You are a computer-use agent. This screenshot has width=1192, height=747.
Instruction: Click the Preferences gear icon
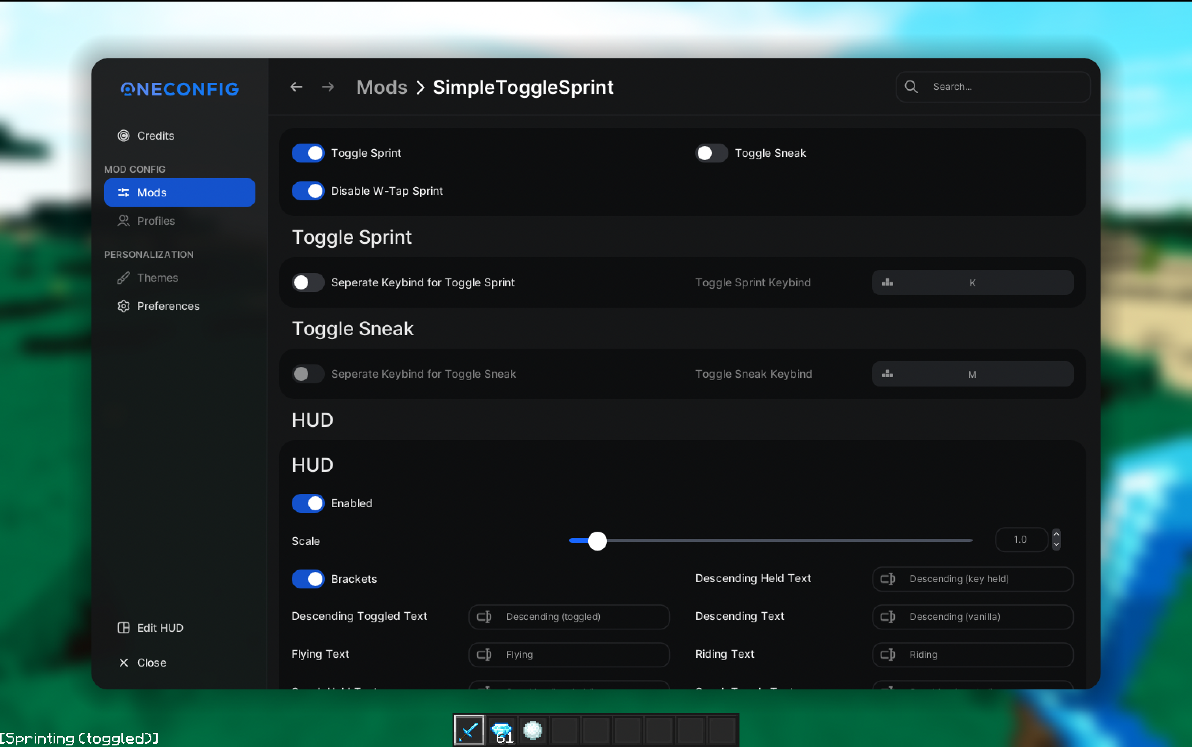coord(123,306)
